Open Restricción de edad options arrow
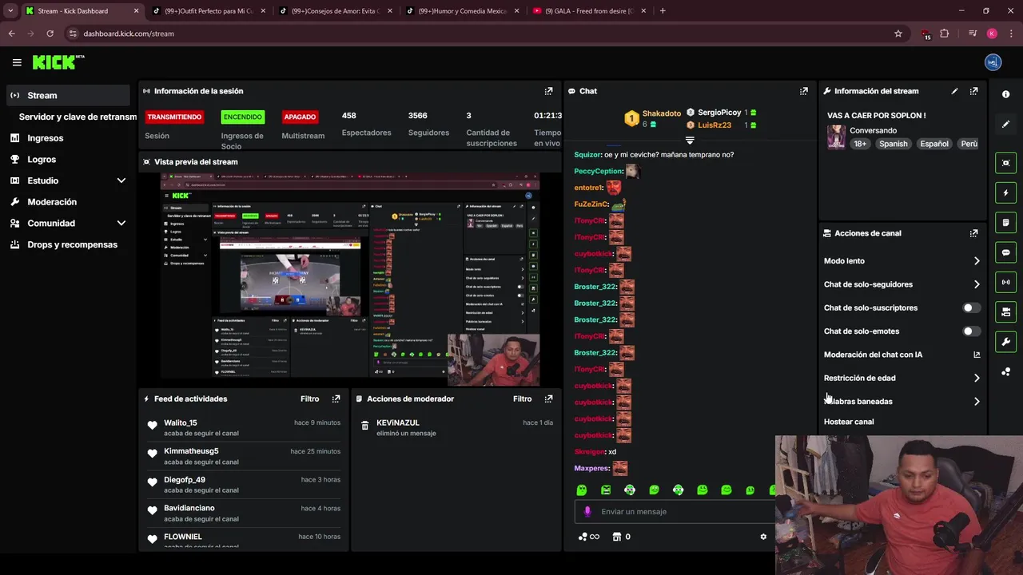The width and height of the screenshot is (1023, 575). 977,379
